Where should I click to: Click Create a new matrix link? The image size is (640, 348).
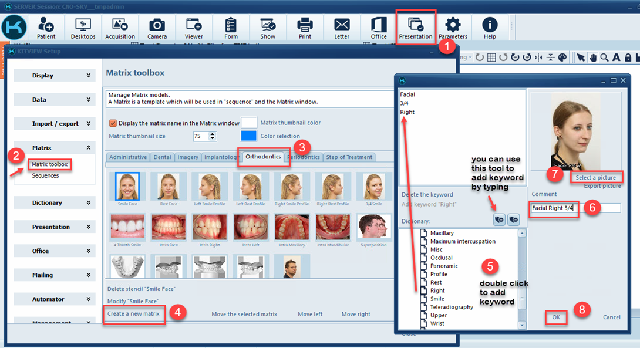coord(133,314)
